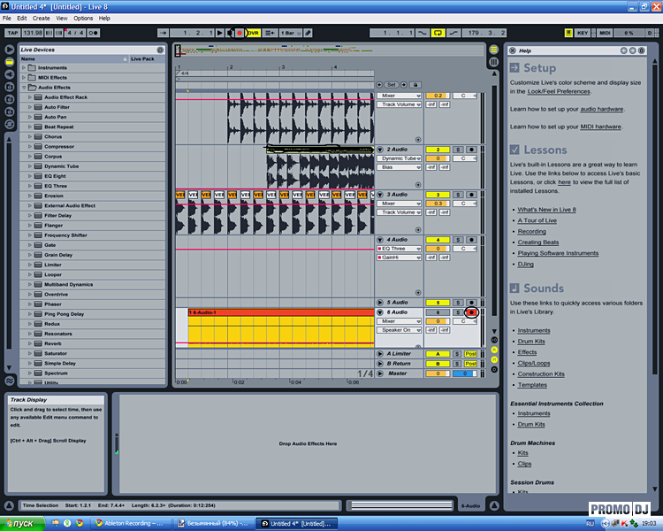Open the first File Browser icon
This screenshot has height=531, width=663.
coord(10,87)
